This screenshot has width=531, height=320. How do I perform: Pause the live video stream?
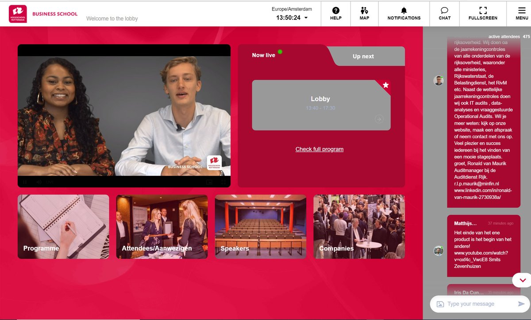pos(24,181)
